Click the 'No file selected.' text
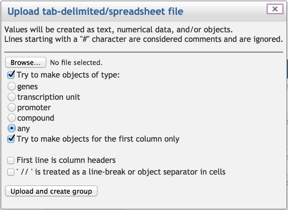The width and height of the screenshot is (288, 210). (76, 63)
